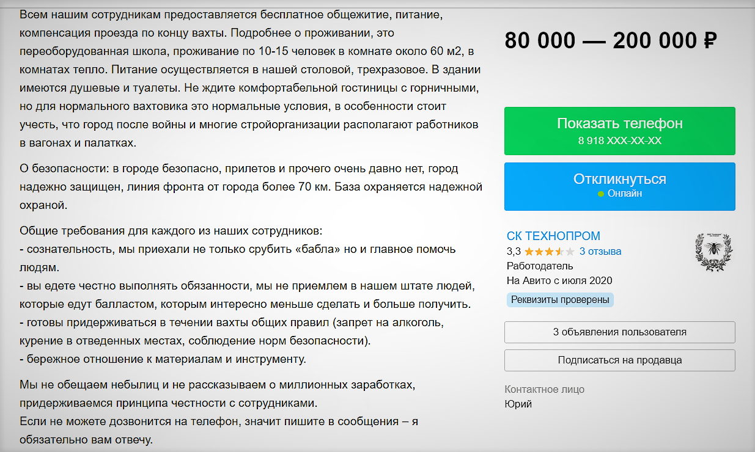The height and width of the screenshot is (452, 755).
Task: Click the Общие требования heading line
Action: click(x=170, y=231)
